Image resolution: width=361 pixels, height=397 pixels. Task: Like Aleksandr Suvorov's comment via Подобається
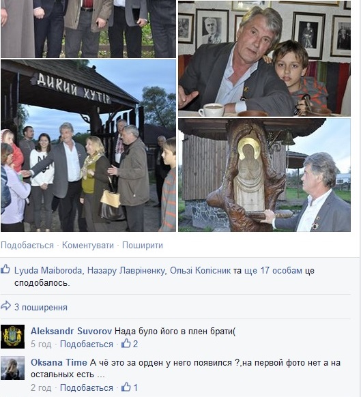click(x=87, y=344)
